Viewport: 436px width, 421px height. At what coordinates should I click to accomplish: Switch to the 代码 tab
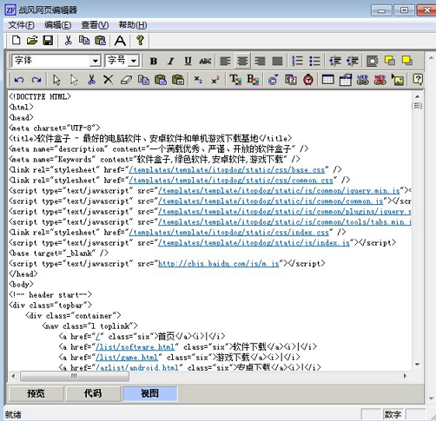click(x=93, y=393)
